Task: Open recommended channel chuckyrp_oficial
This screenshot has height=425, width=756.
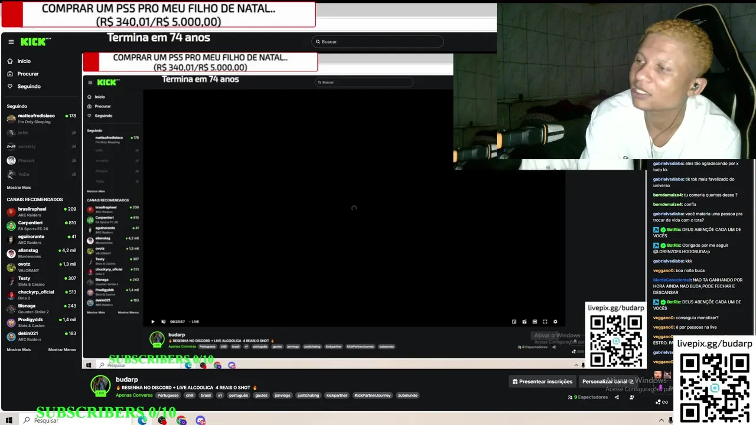Action: pos(41,294)
